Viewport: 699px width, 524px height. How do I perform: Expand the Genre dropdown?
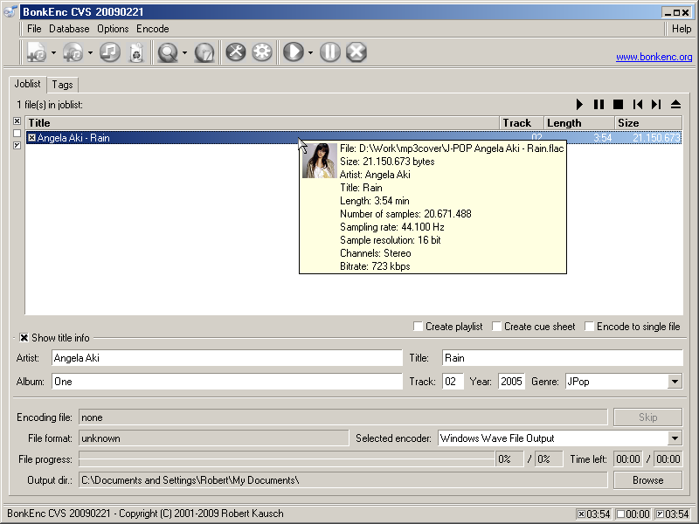675,382
